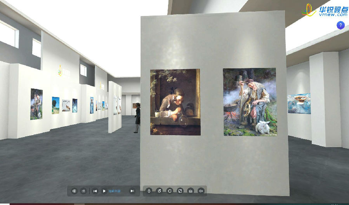Select the tree landscape painting on left wall
The width and height of the screenshot is (349, 205).
point(56,105)
